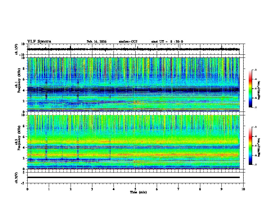Click the 6 tick on Time axis
Image resolution: width=274 pixels, height=212 pixels.
point(157,189)
